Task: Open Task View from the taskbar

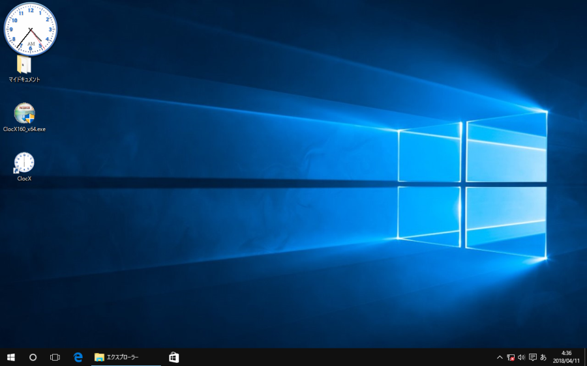Action: [x=55, y=358]
